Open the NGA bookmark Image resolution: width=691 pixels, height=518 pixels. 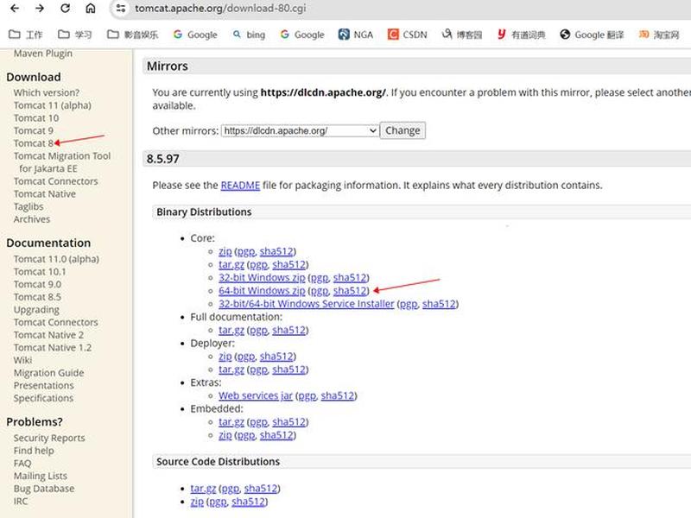356,35
